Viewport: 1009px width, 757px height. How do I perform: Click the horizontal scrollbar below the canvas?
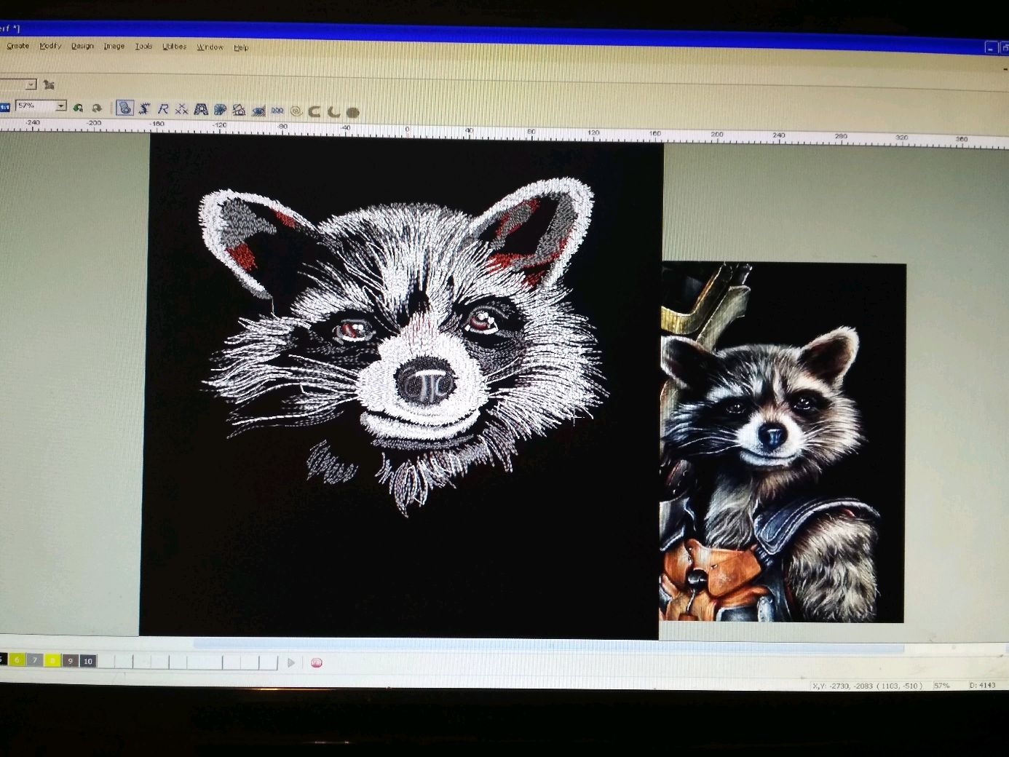point(547,645)
